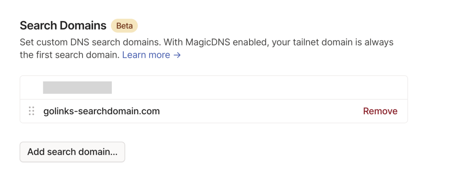Image resolution: width=449 pixels, height=187 pixels.
Task: Click the arrow icon after Learn more
Action: point(177,55)
